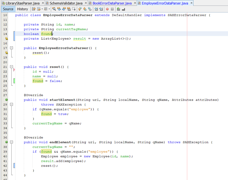This screenshot has height=180, width=228.
Task: Close SchemaValidator.java tab
Action: click(86, 3)
